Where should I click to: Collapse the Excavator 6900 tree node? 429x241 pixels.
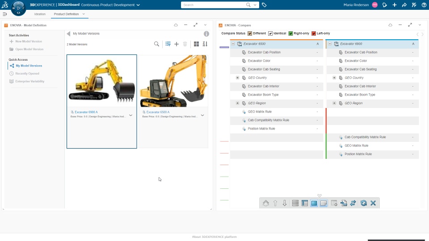tap(330, 44)
